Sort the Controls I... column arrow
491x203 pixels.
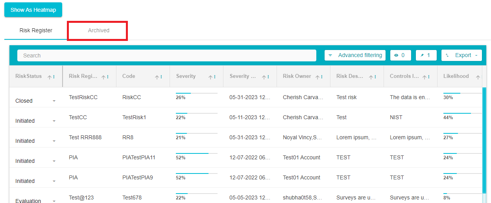[425, 77]
